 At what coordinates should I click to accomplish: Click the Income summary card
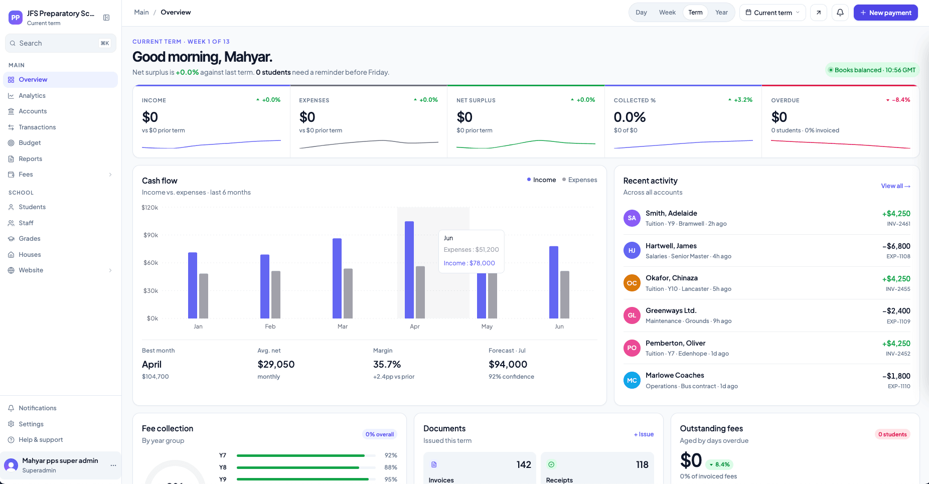[211, 121]
